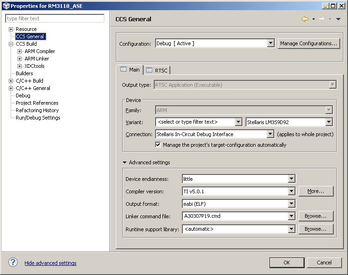Open the view menu triangle in header
Viewport: 348px width, 275px height.
(338, 19)
